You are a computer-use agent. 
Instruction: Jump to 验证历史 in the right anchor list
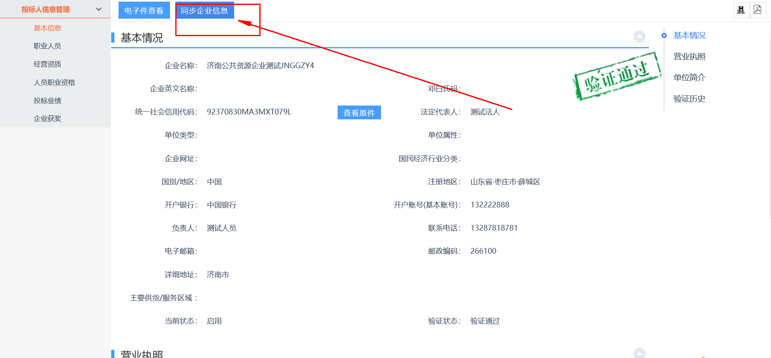point(689,99)
